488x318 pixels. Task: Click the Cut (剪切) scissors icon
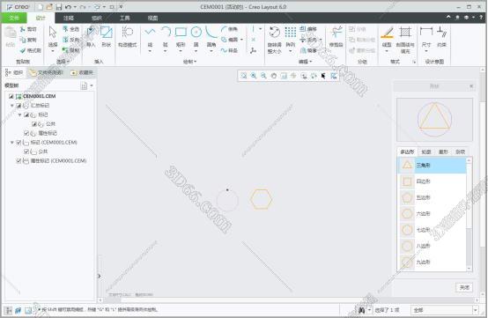[23, 29]
